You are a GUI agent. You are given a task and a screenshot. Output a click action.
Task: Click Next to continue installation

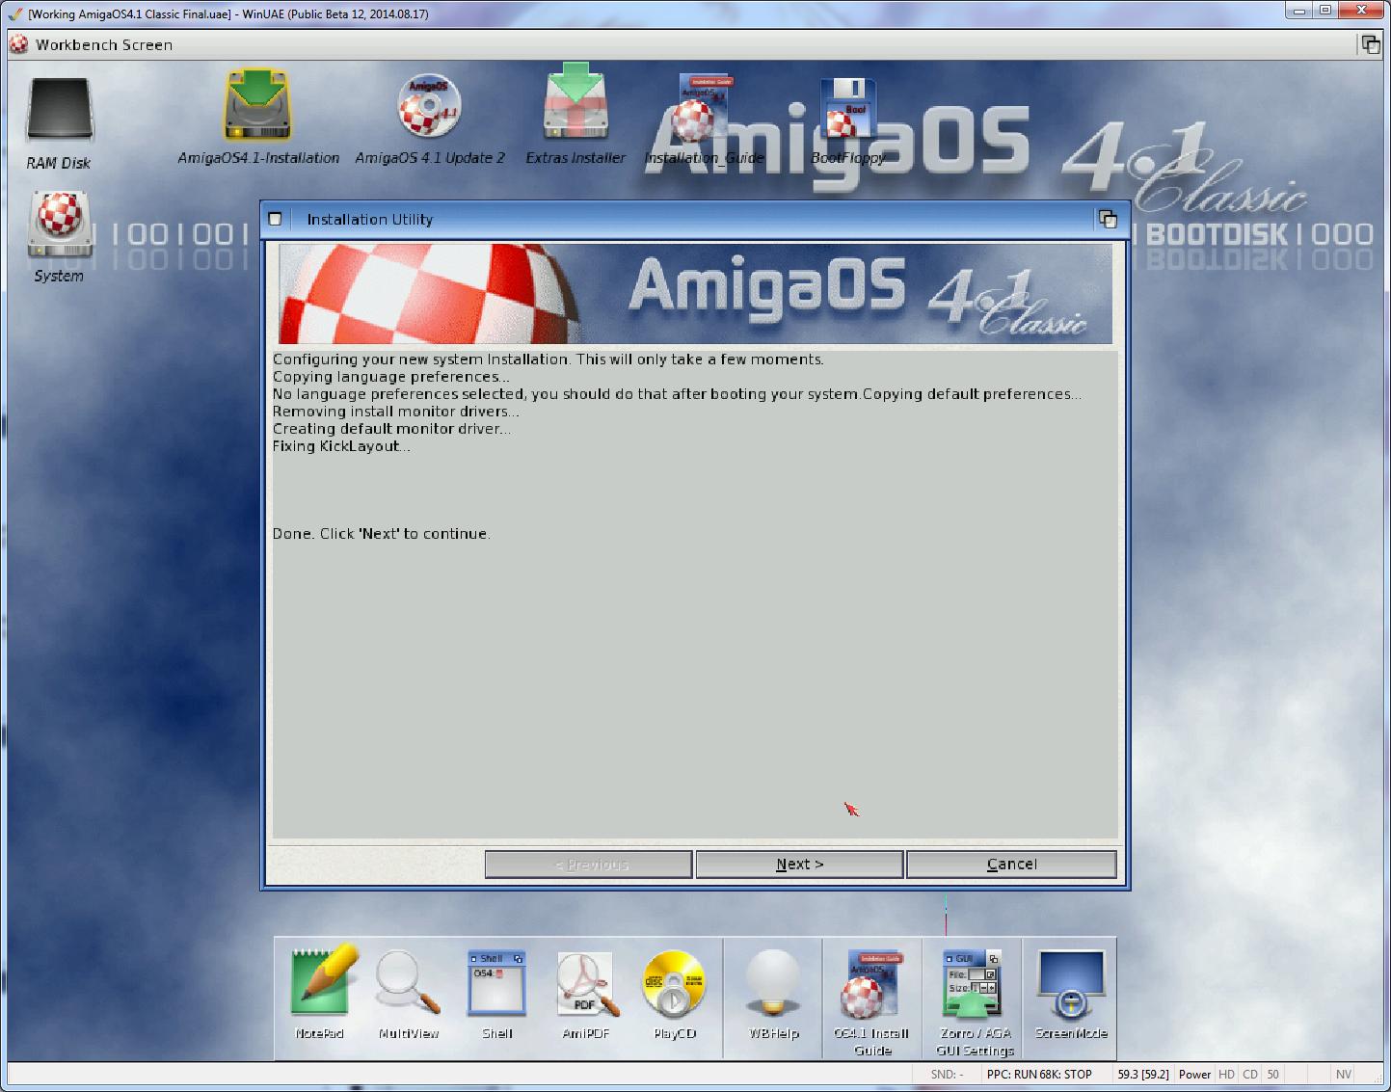point(799,865)
